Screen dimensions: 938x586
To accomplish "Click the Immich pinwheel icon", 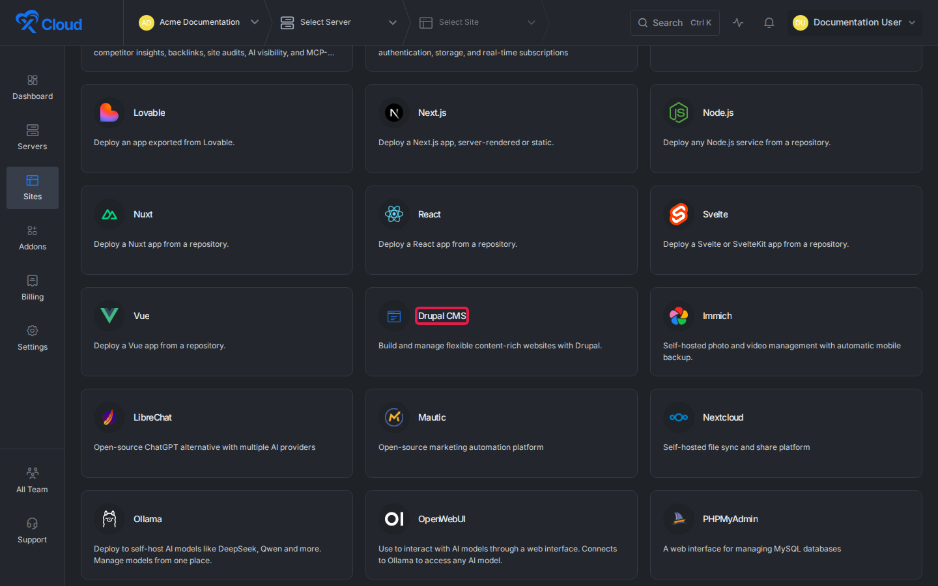I will tap(679, 316).
